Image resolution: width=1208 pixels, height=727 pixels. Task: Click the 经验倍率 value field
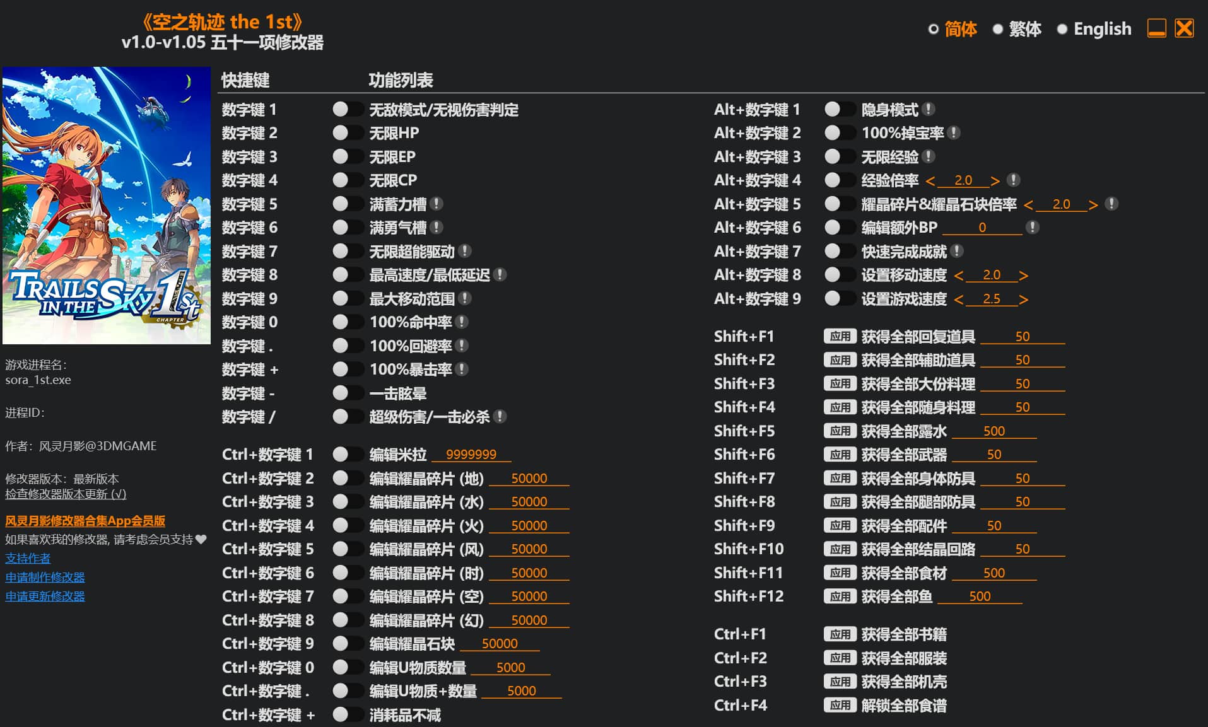click(x=963, y=180)
